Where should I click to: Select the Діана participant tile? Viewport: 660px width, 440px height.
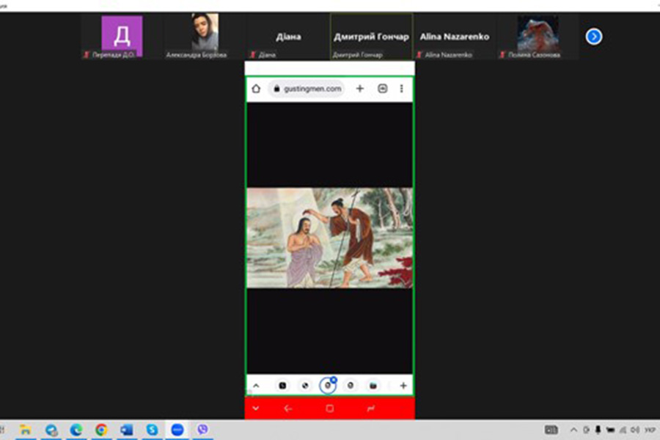click(x=288, y=37)
